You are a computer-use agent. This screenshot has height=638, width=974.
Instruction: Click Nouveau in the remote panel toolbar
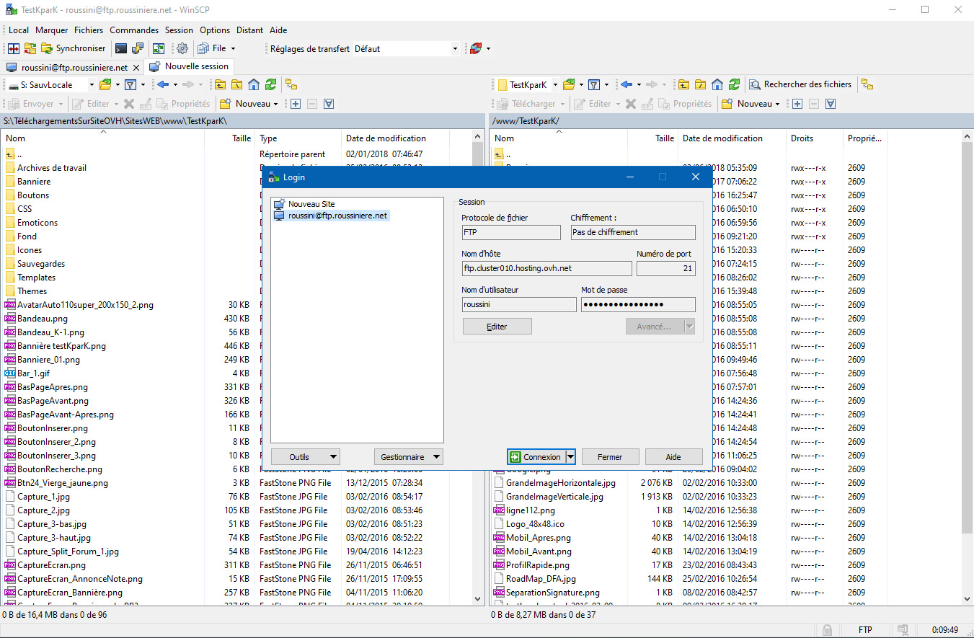[751, 104]
